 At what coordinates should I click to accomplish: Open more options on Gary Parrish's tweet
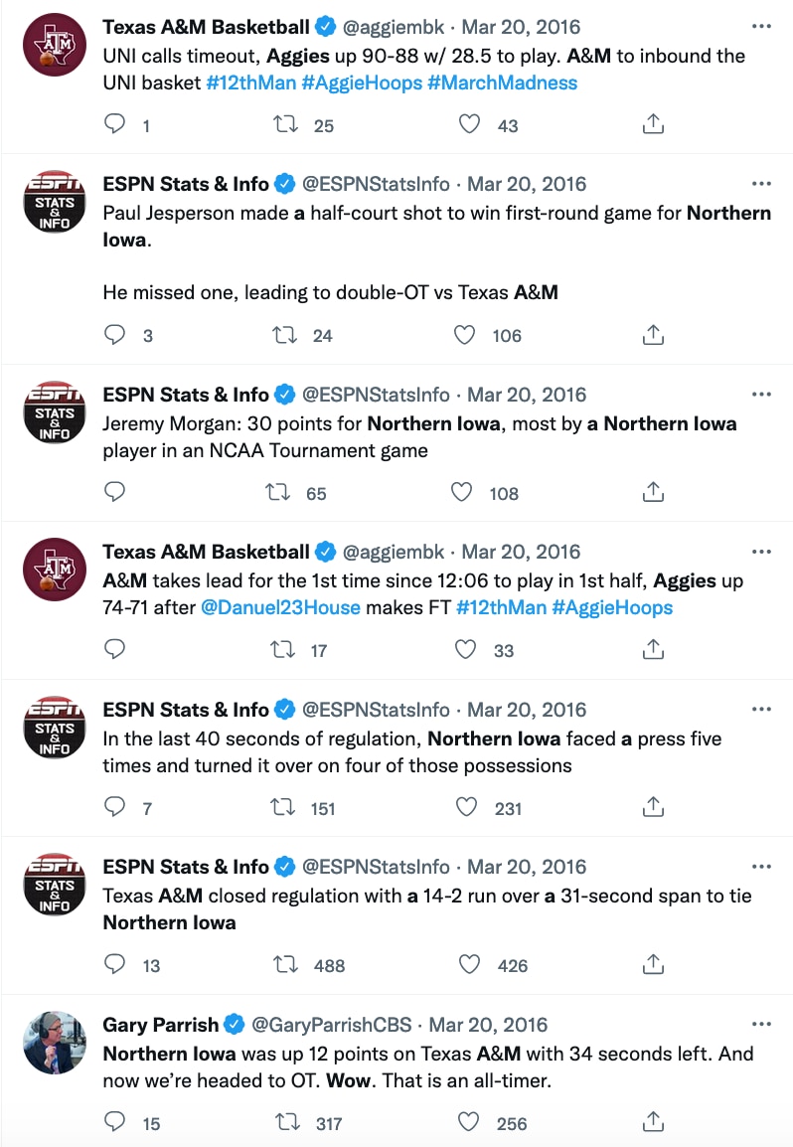[761, 1025]
